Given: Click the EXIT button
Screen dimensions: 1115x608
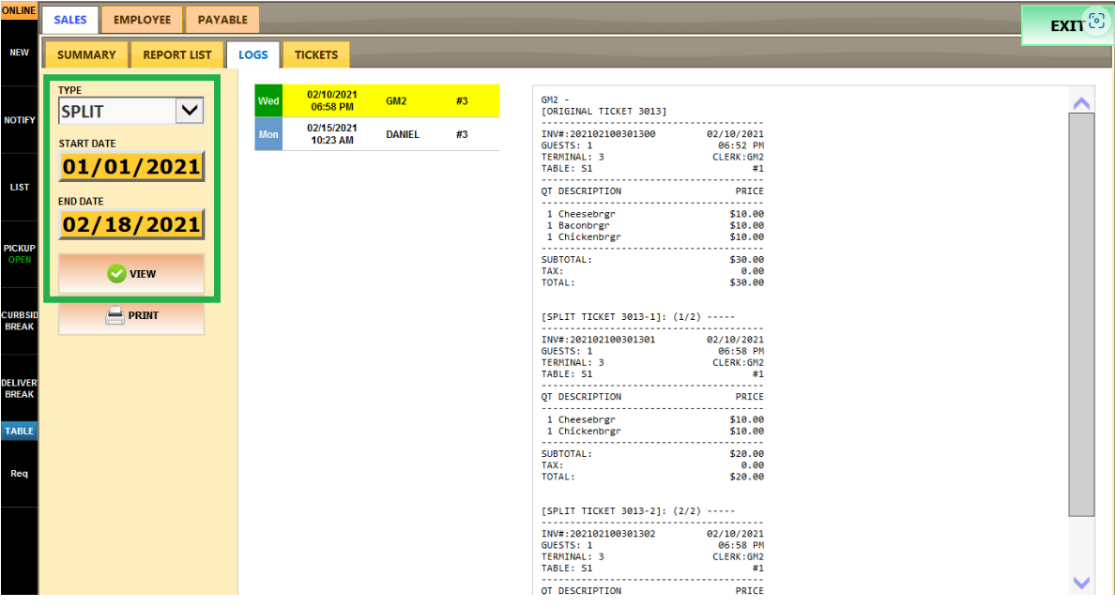Looking at the screenshot, I should point(1066,25).
